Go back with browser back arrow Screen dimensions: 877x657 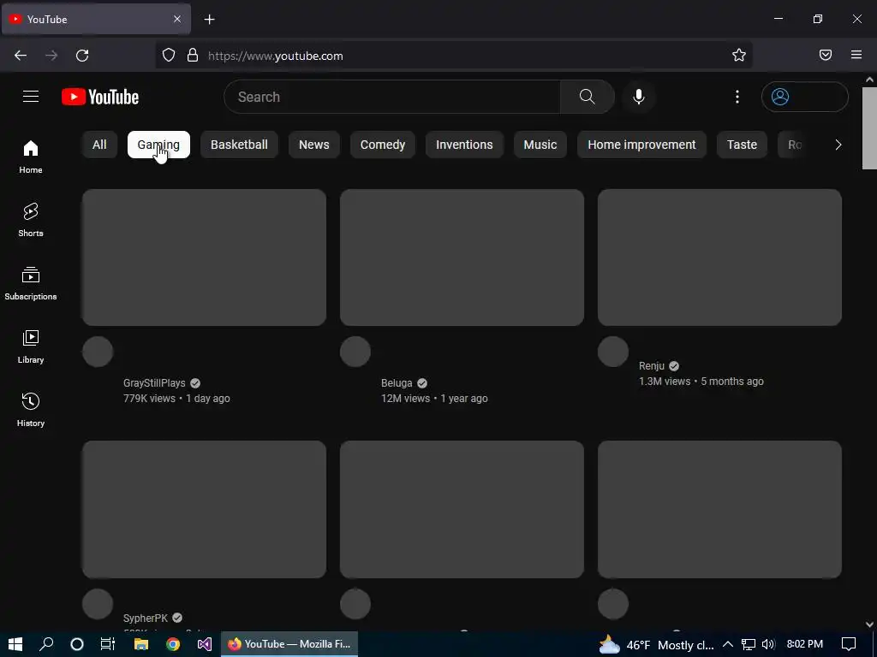point(21,56)
